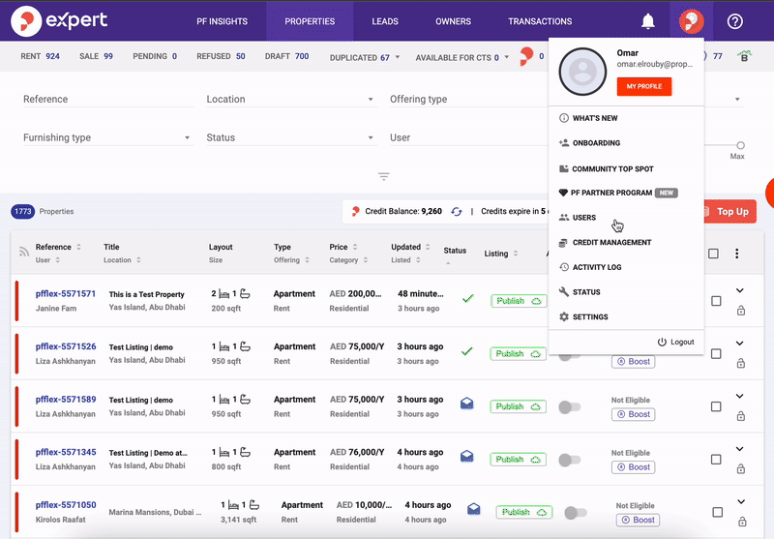Open the Furnishing type dropdown
Image resolution: width=774 pixels, height=539 pixels.
[x=107, y=137]
